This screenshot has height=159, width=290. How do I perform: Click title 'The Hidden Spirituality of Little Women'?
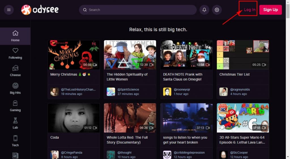(x=127, y=77)
